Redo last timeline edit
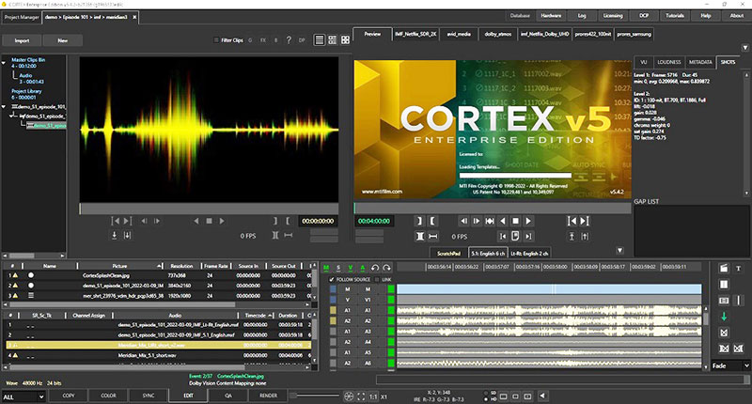The image size is (752, 404). (386, 268)
